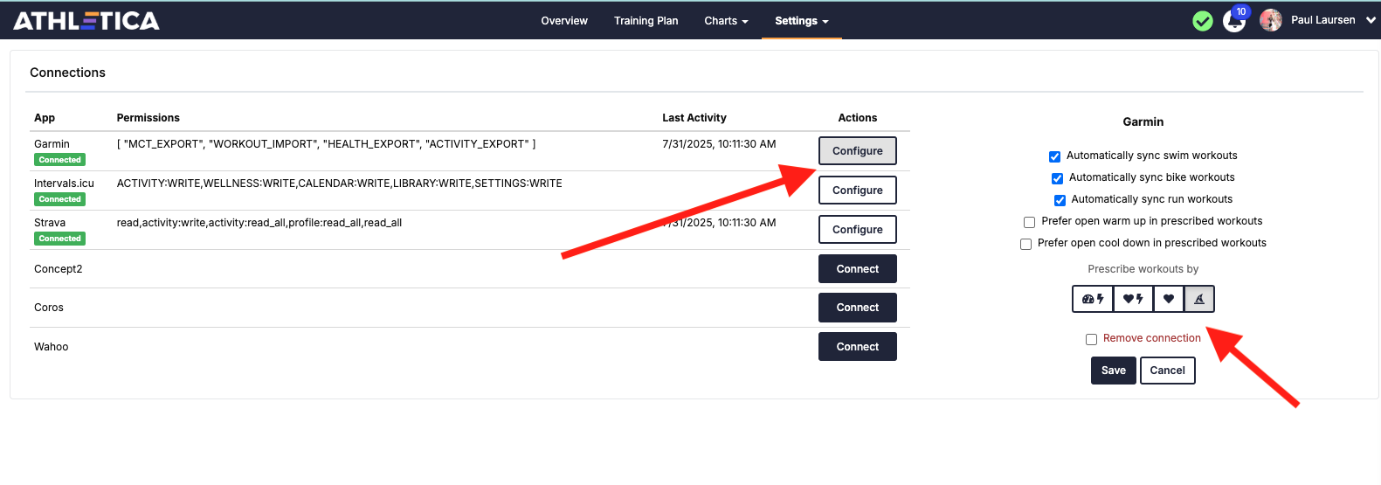Click the Prescribe workouts by label
The image size is (1381, 485).
click(x=1143, y=269)
